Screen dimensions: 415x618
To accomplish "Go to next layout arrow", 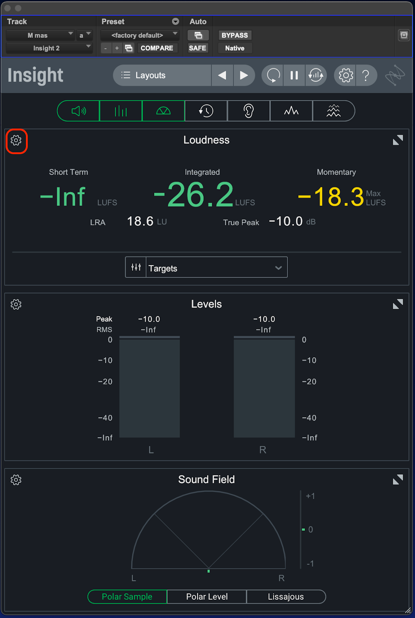I will 244,75.
